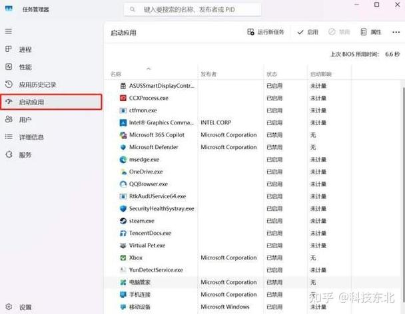
Task: Click 无 impact in Microsoft 365 Copilot row
Action: click(313, 135)
